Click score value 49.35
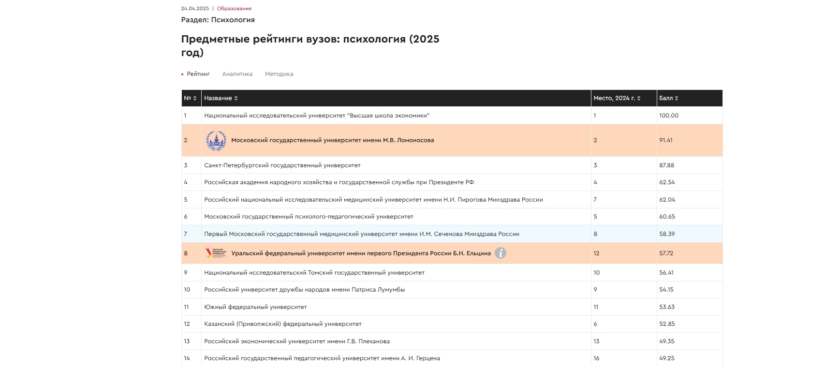The width and height of the screenshot is (840, 366). tap(667, 341)
